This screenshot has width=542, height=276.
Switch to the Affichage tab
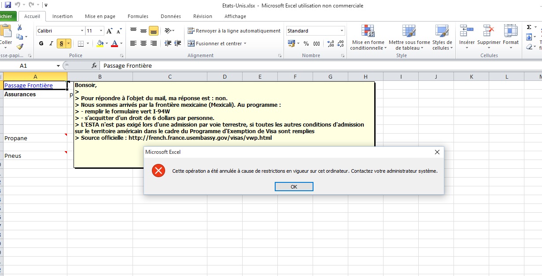[x=235, y=16]
